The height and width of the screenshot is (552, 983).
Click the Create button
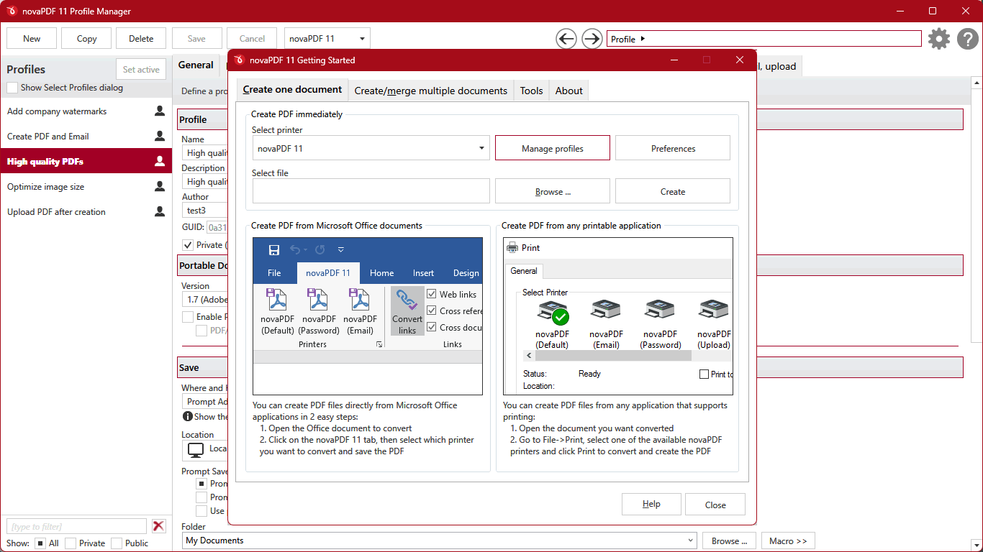pyautogui.click(x=673, y=191)
